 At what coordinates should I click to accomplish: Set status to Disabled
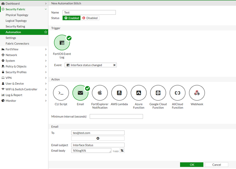90,18
